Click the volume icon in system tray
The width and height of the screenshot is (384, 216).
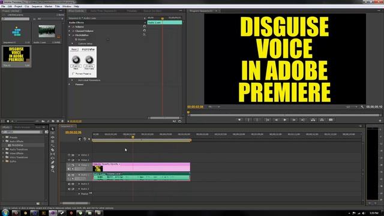pos(364,213)
